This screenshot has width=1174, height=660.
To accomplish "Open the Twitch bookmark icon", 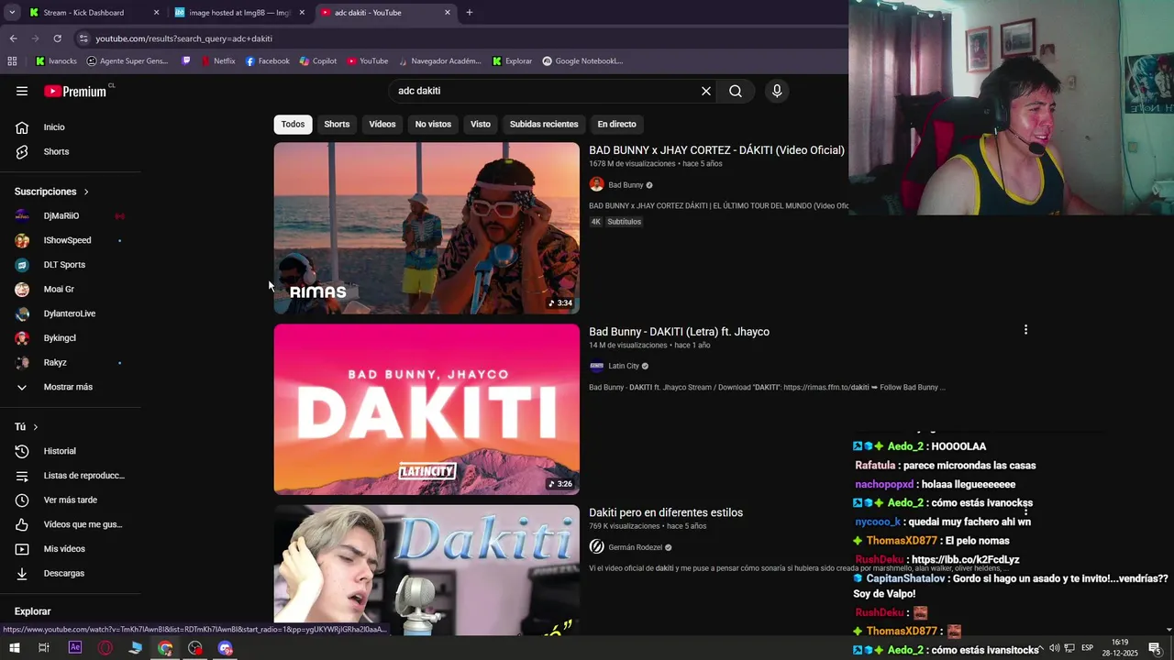I will (x=187, y=61).
